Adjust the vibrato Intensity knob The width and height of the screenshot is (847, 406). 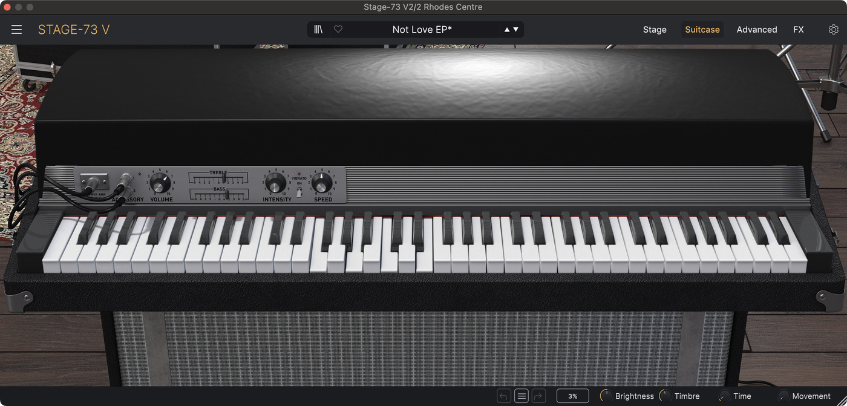tap(276, 182)
